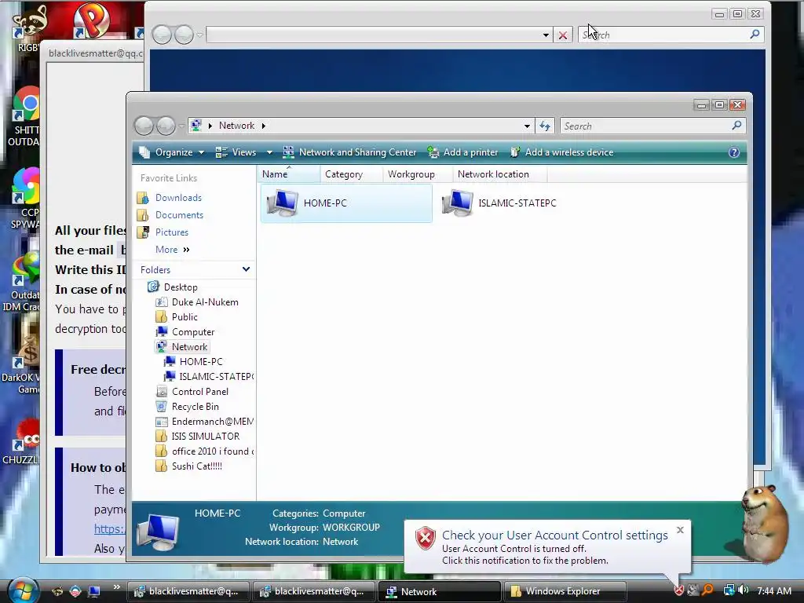Open the Windows Start orb
Image resolution: width=804 pixels, height=603 pixels.
(22, 590)
